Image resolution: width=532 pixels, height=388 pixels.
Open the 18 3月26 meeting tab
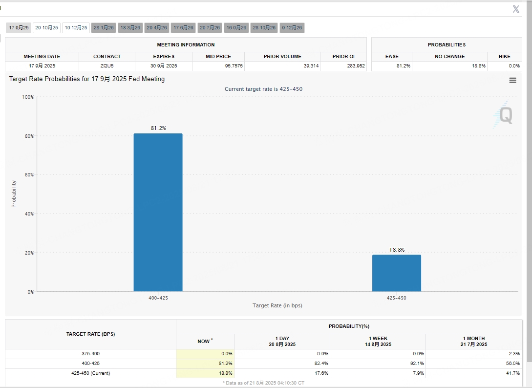[130, 28]
